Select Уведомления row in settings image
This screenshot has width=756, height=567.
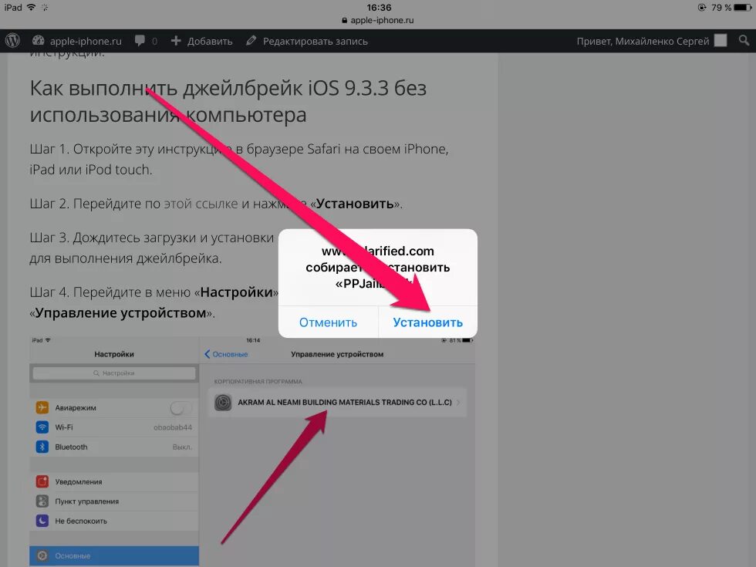point(114,481)
